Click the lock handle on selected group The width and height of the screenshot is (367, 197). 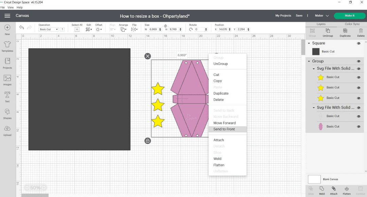pos(147,141)
